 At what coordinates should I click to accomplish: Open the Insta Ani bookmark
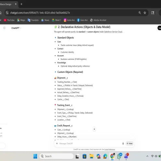[69, 20]
